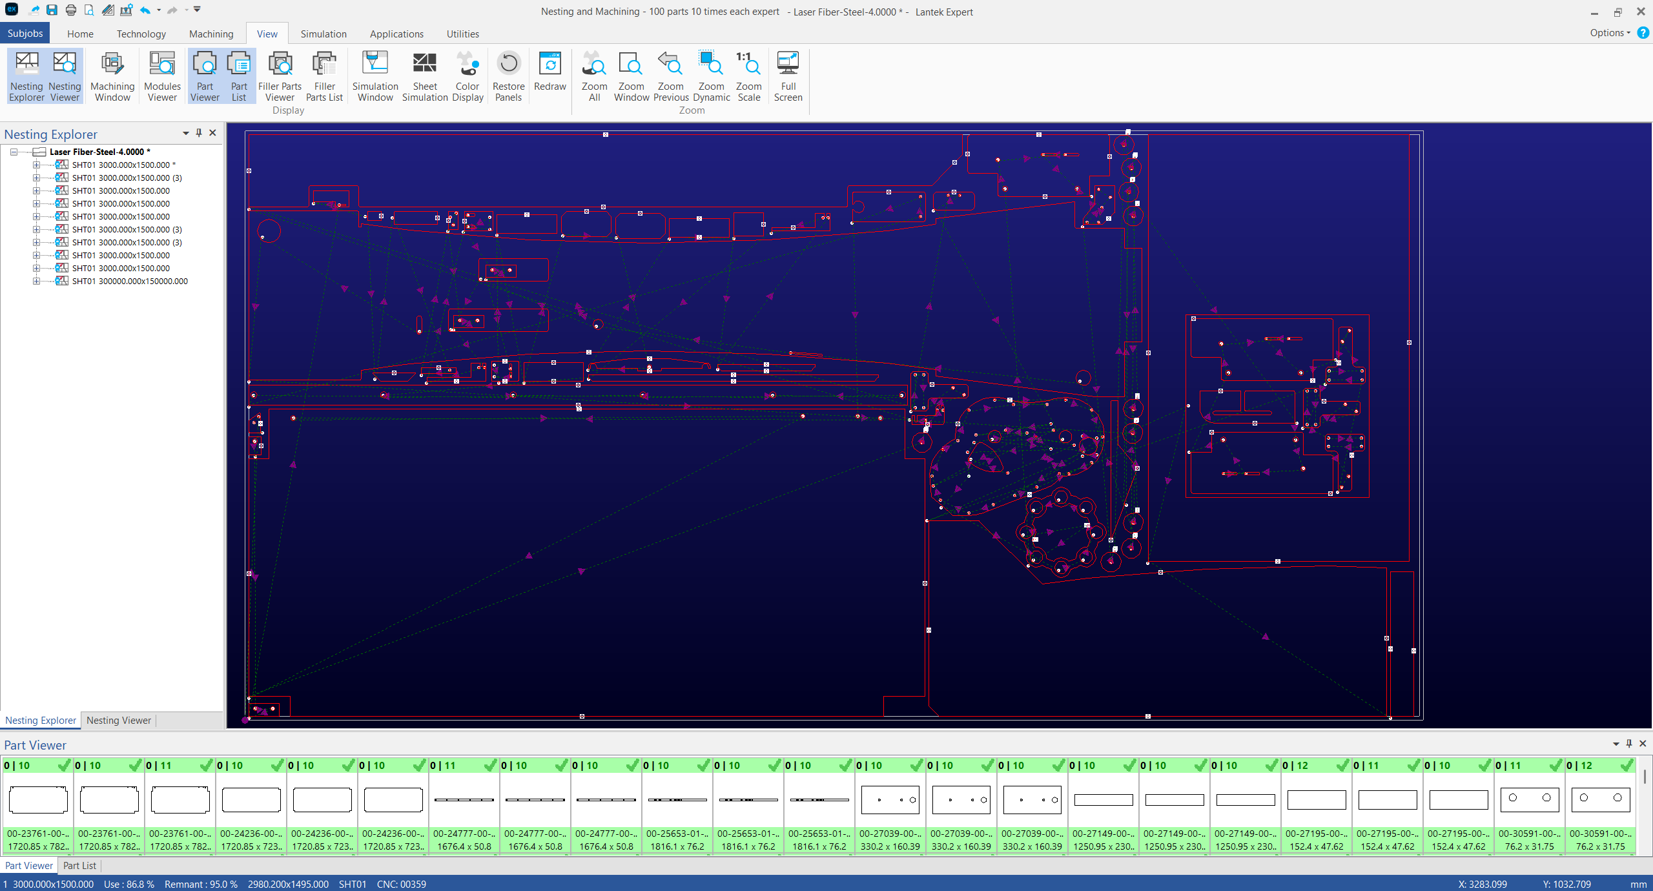Viewport: 1653px width, 891px height.
Task: Select sheet SHT01 300000.000x150000.000 in tree
Action: point(130,281)
